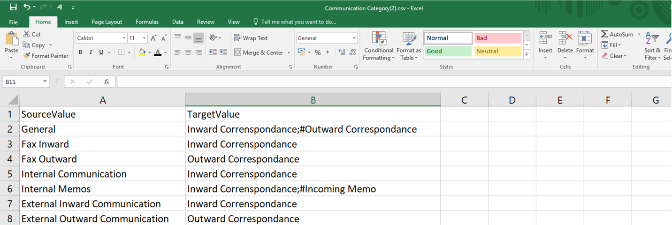Click the Borders grid icon
672x225 pixels.
(122, 52)
